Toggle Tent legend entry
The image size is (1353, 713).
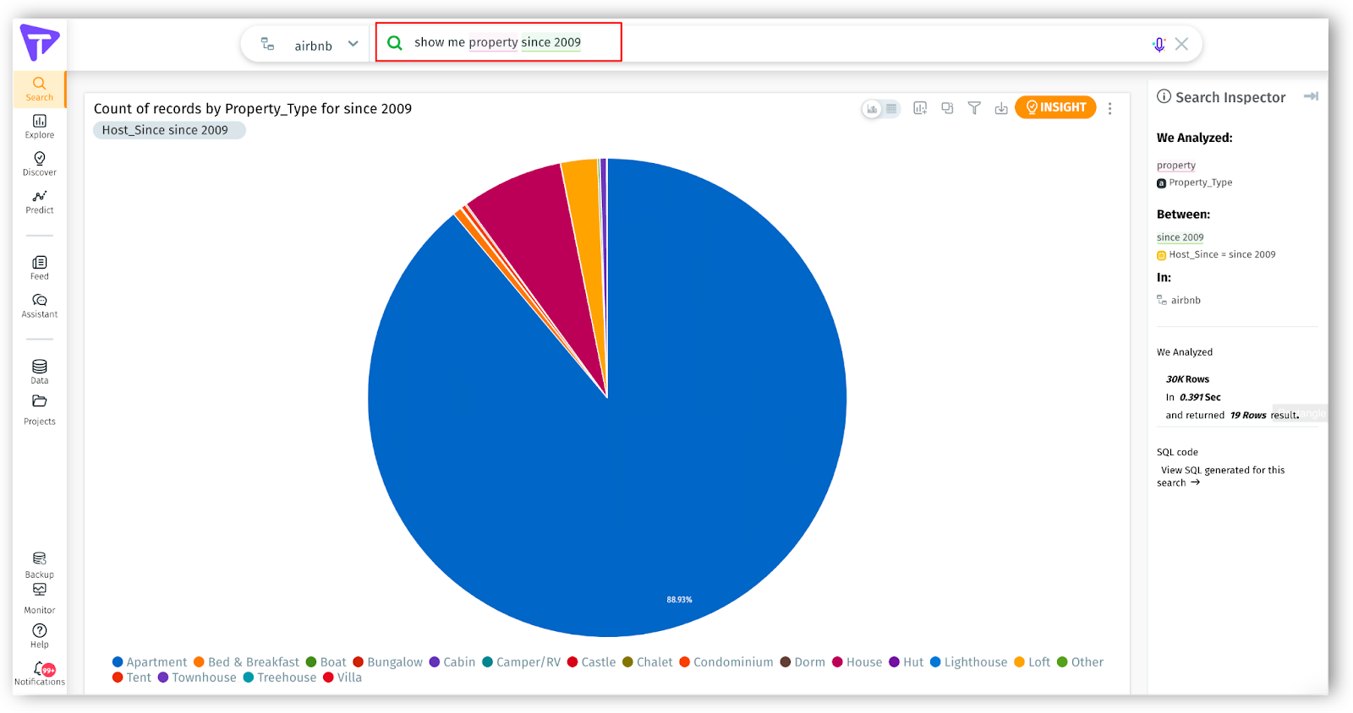coord(132,678)
